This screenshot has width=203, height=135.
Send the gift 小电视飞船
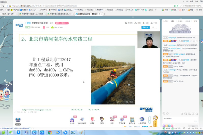(142, 120)
